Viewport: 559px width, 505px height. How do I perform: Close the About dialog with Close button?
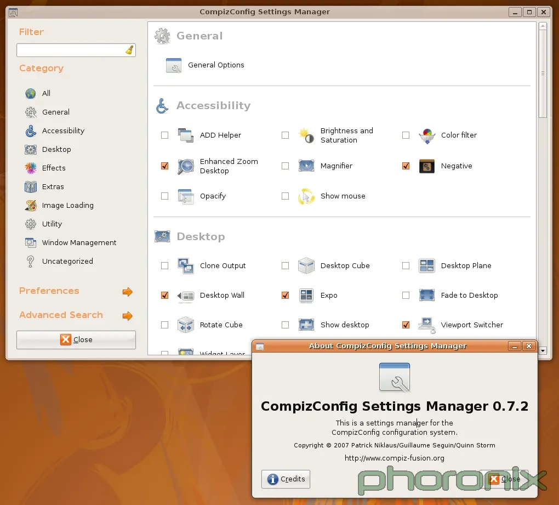(505, 479)
